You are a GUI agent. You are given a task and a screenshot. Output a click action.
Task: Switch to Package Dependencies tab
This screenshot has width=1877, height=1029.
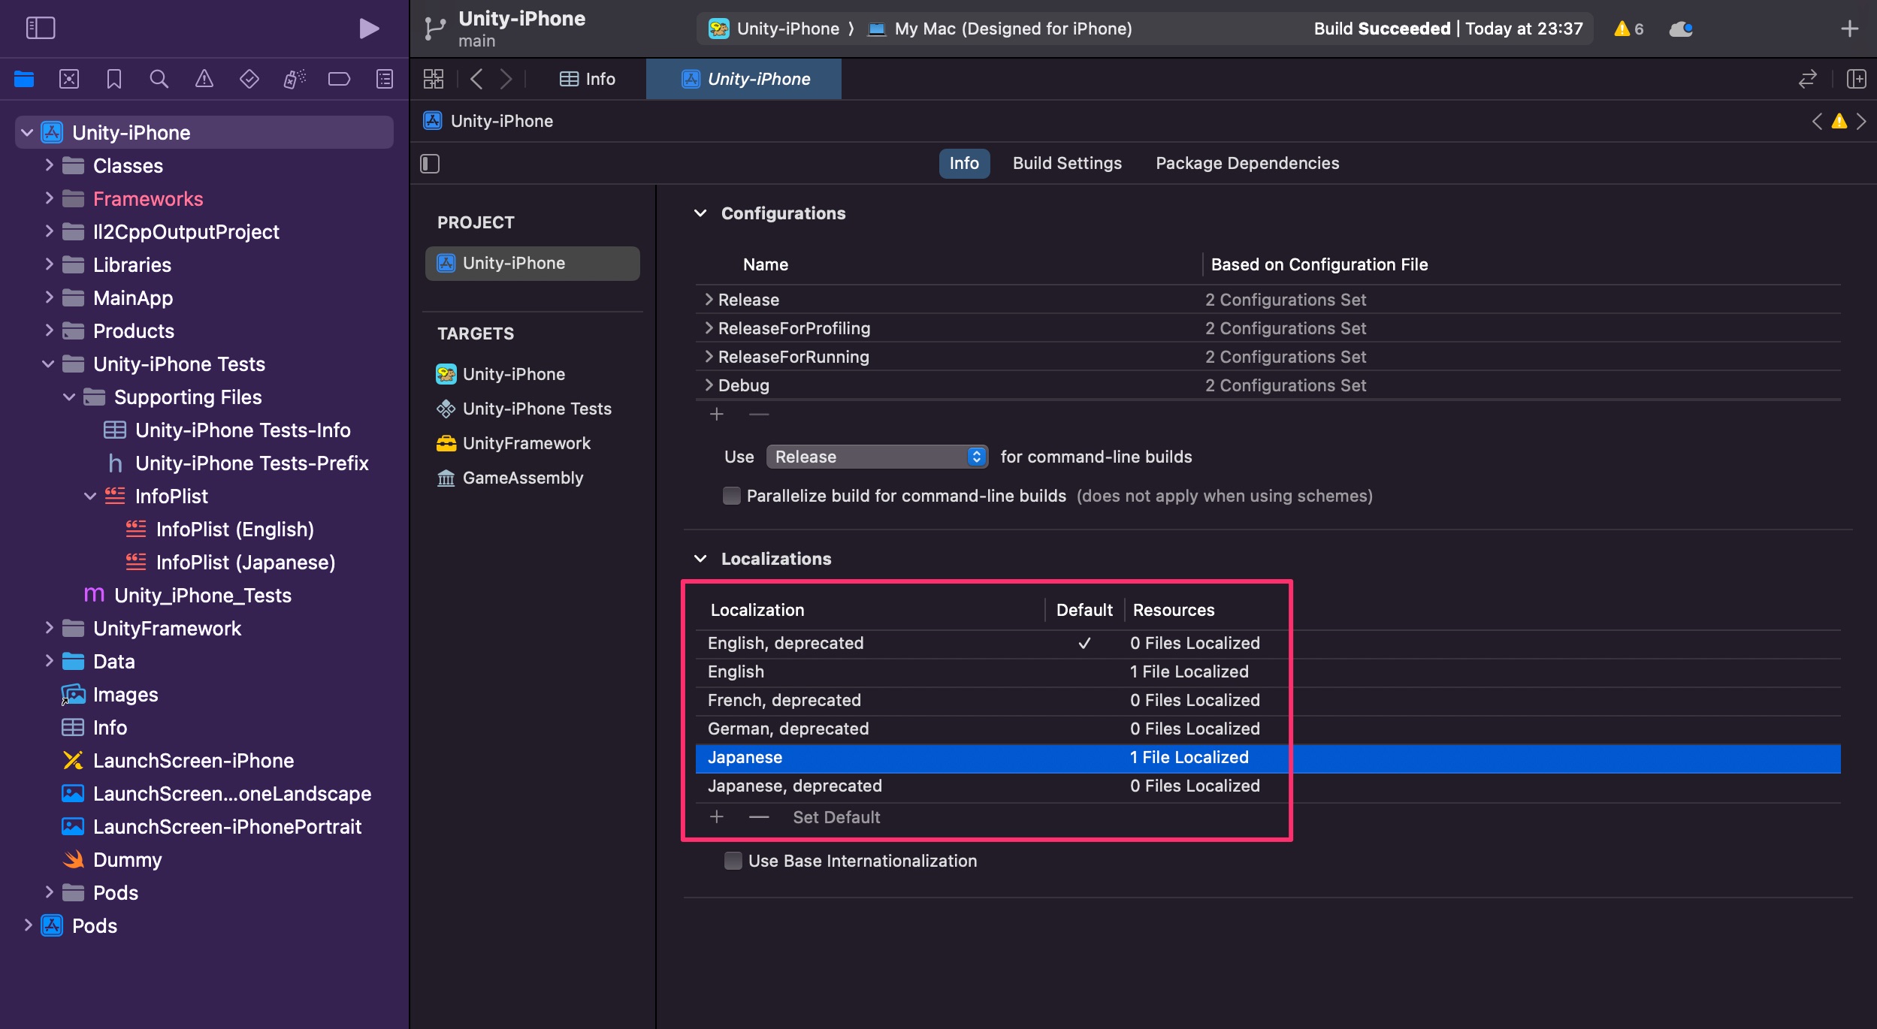pyautogui.click(x=1247, y=163)
